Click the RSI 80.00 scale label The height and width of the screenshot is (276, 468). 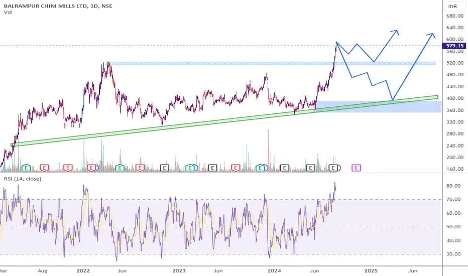point(453,186)
